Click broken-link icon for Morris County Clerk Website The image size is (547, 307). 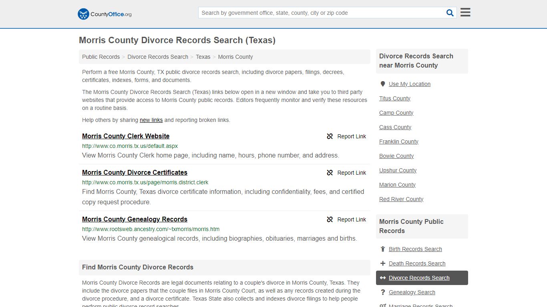[330, 136]
